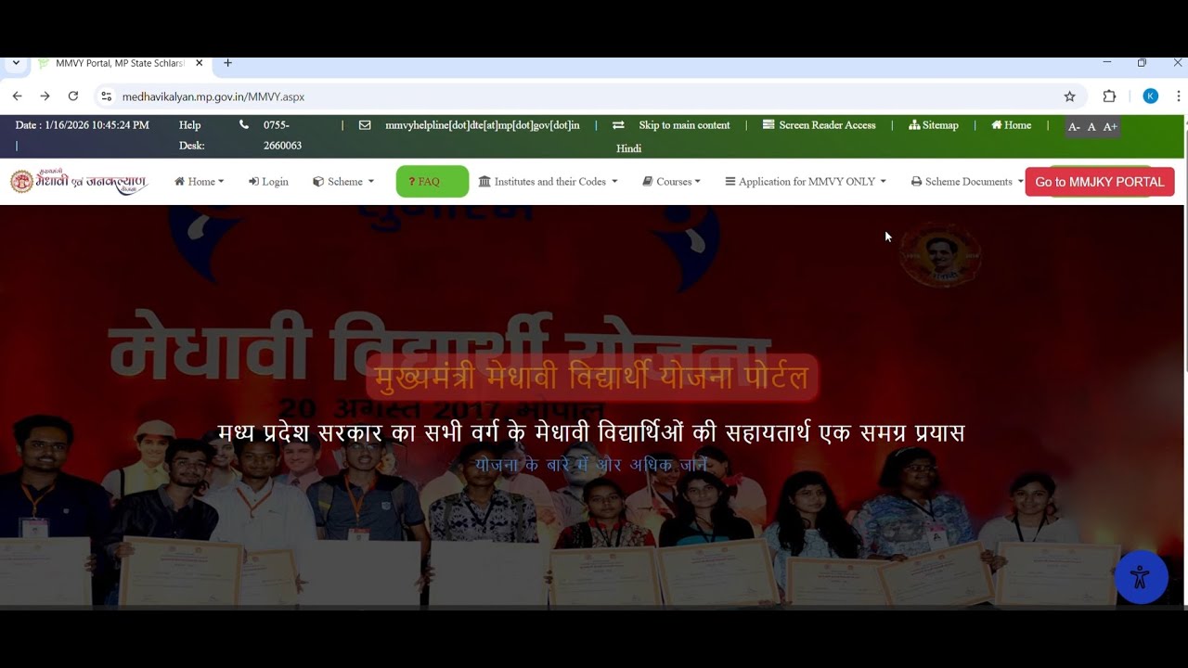Open site information icon in address bar
Viewport: 1188px width, 668px height.
coord(106,96)
